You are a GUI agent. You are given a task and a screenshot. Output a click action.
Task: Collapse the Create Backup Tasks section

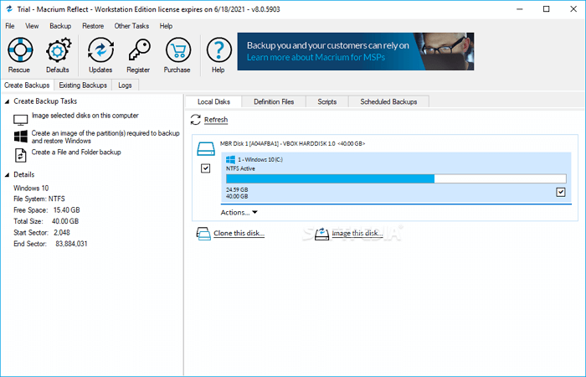point(8,101)
